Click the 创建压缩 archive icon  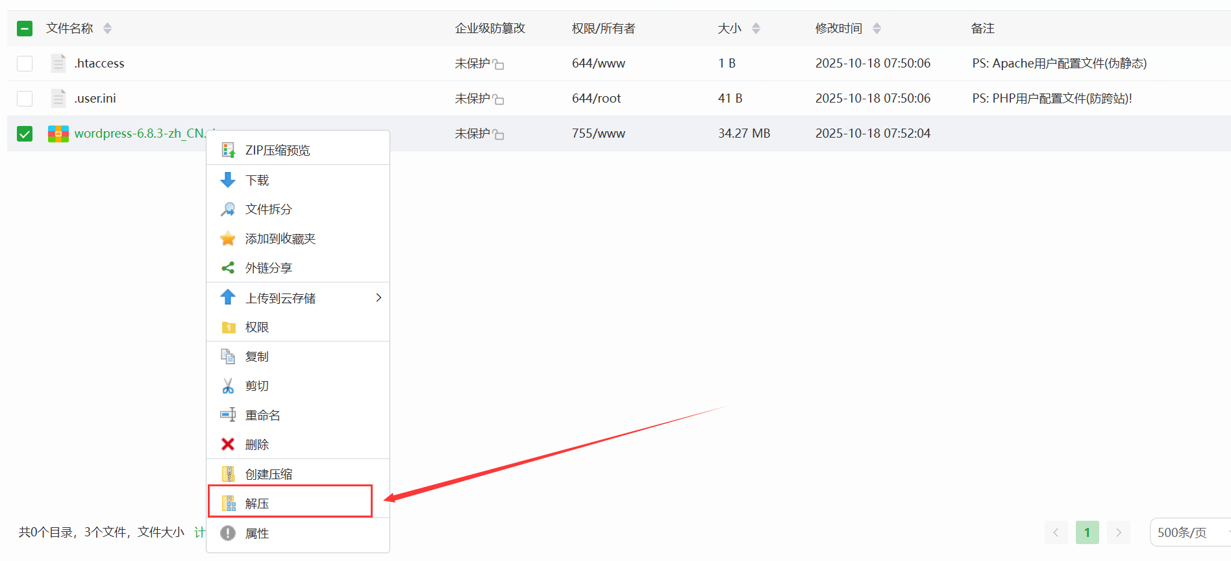tap(229, 474)
